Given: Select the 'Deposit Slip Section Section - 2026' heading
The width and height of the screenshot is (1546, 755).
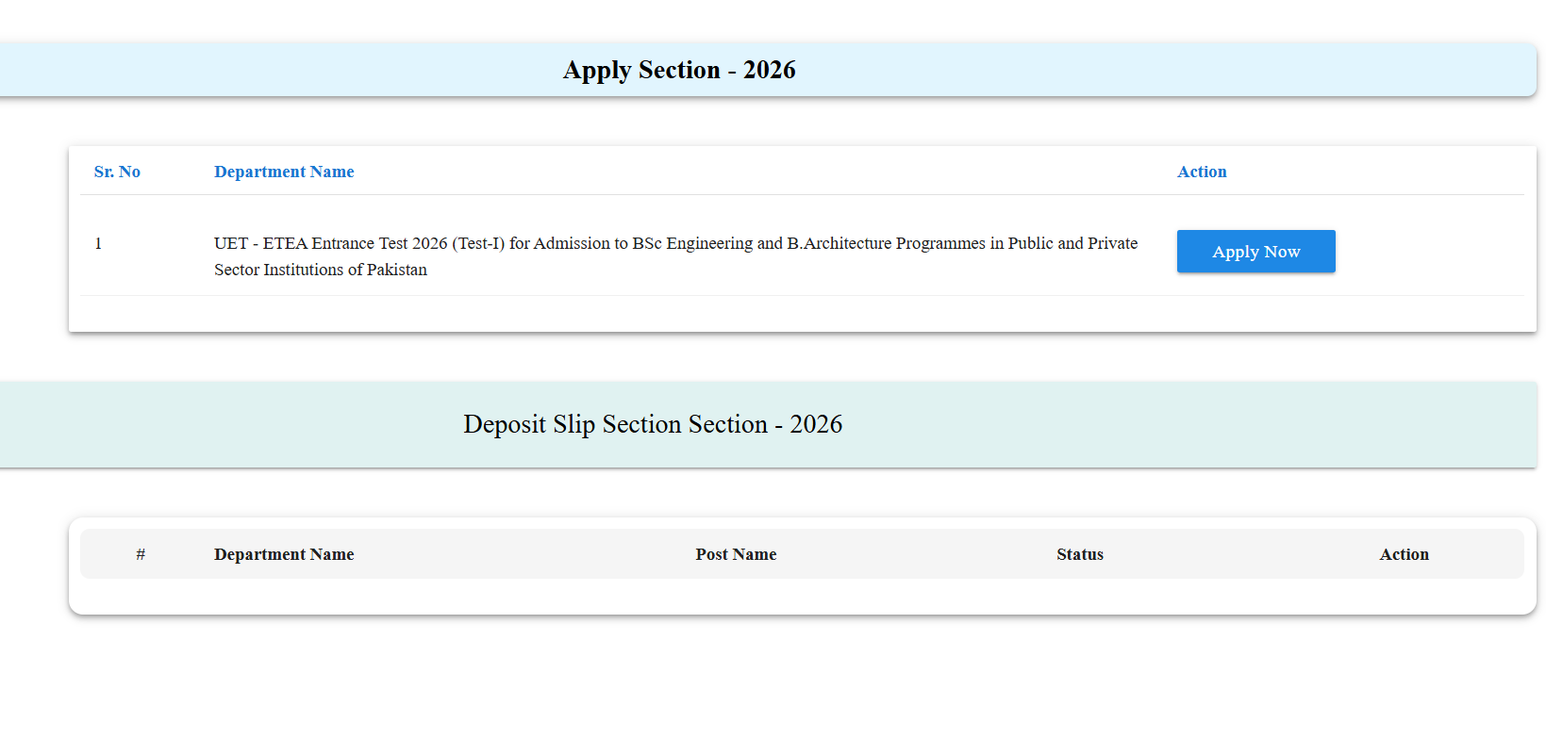Looking at the screenshot, I should [653, 424].
